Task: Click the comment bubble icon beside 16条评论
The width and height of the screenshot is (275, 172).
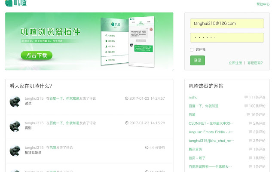Action: point(248,114)
